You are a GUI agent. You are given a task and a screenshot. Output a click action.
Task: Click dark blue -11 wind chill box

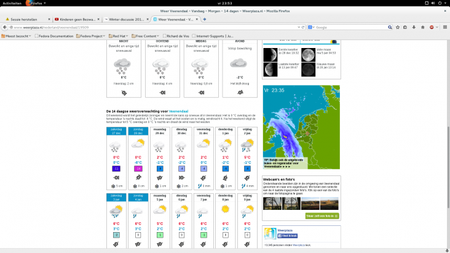click(x=116, y=169)
